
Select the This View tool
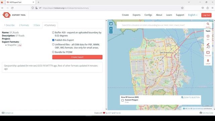208,52
